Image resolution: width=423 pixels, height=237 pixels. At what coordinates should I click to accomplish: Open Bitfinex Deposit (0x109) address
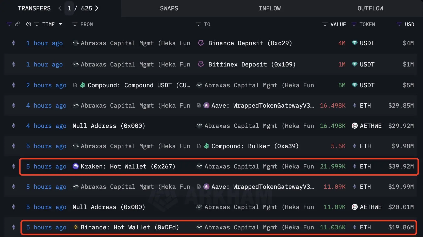pyautogui.click(x=252, y=64)
